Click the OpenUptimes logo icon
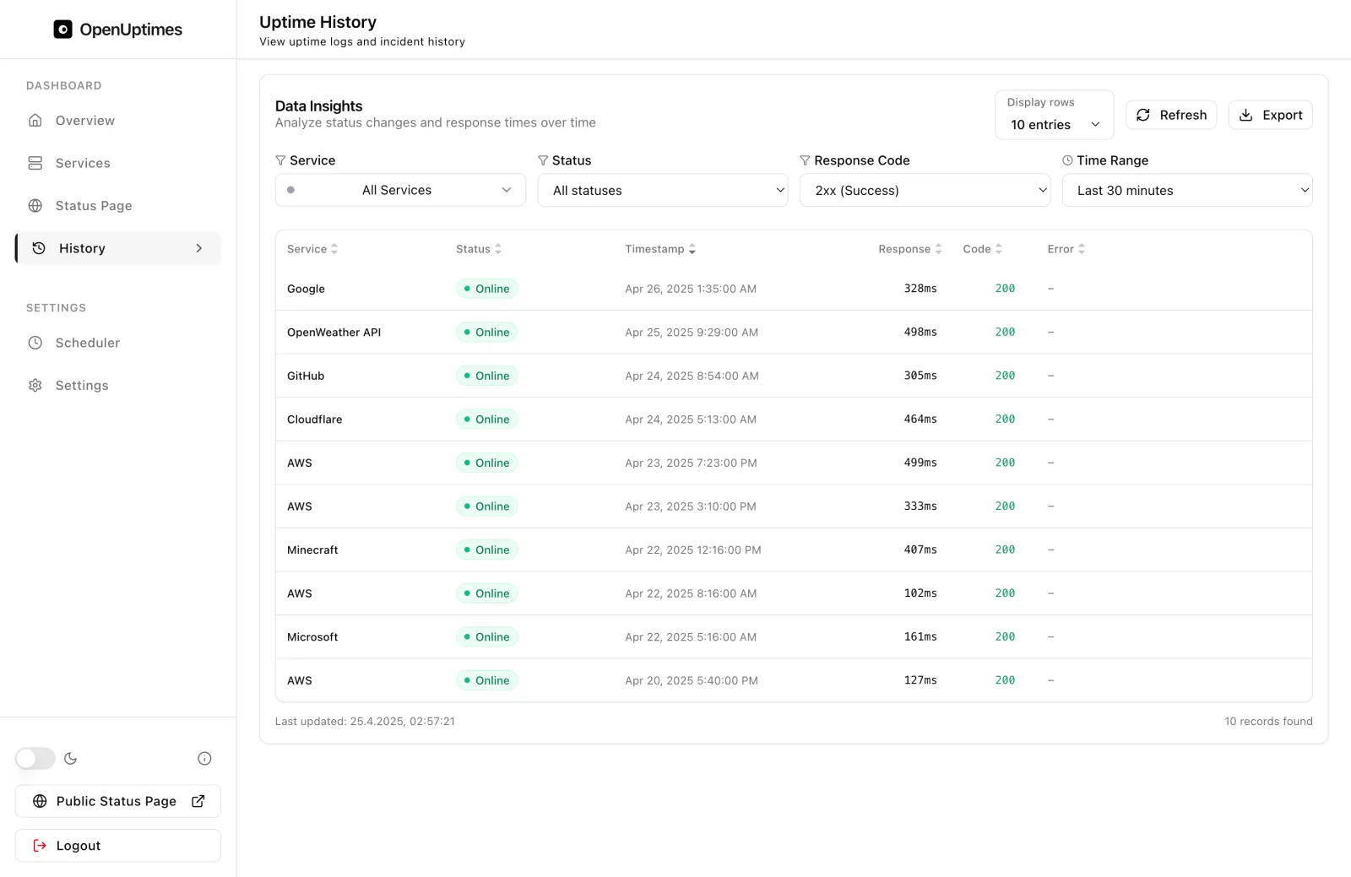 tap(62, 30)
